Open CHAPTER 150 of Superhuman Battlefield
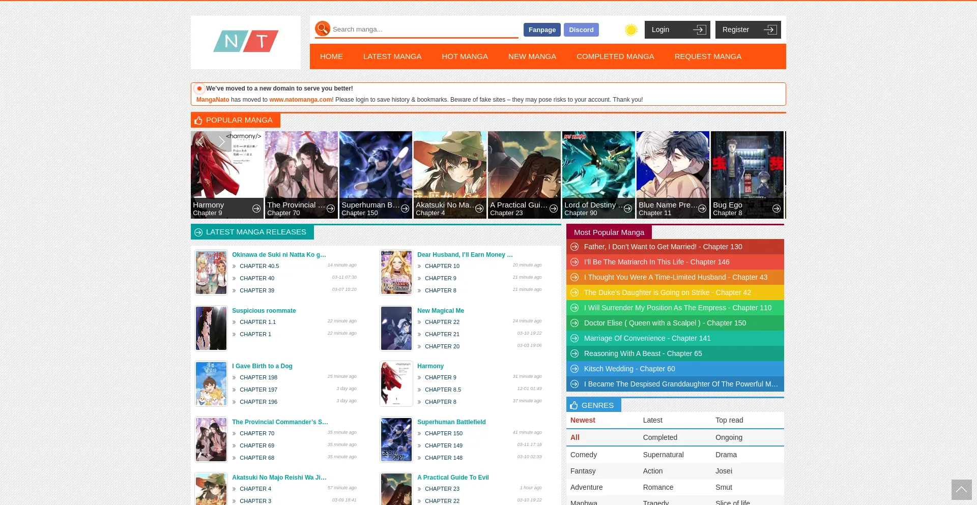 [444, 433]
